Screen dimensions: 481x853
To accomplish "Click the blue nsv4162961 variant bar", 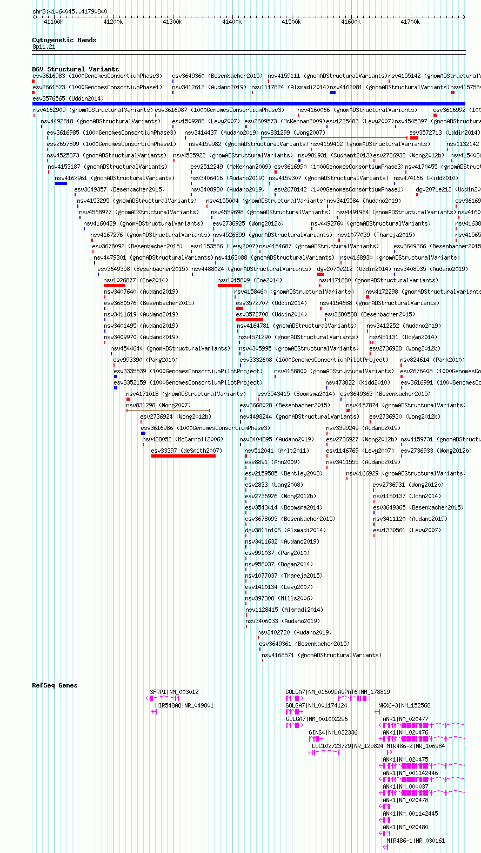I will point(61,183).
